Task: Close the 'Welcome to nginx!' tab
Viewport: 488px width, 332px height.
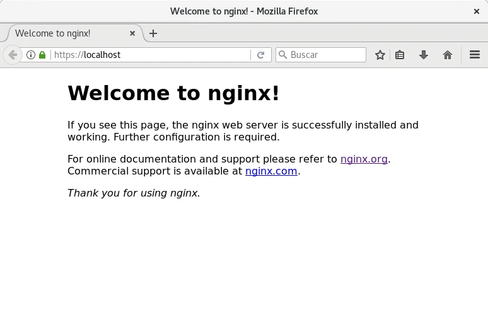Action: pyautogui.click(x=132, y=33)
